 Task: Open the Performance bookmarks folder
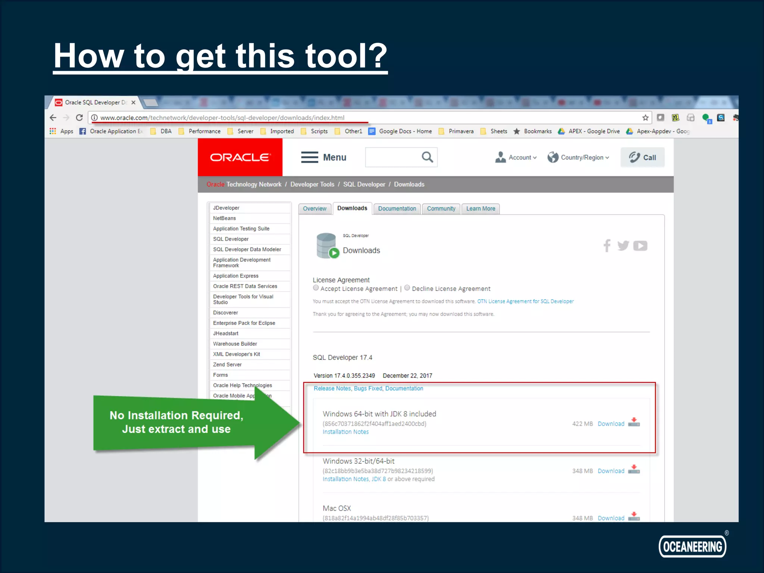coord(200,131)
